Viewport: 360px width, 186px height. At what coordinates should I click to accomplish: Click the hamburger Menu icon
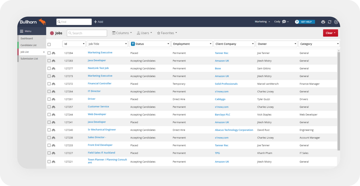click(22, 31)
